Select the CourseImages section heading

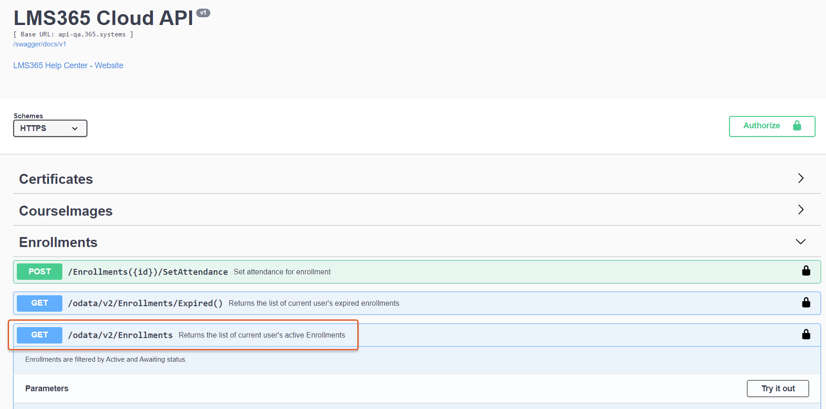[66, 211]
